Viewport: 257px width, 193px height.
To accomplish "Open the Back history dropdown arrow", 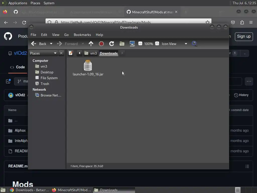I will 51,44.
